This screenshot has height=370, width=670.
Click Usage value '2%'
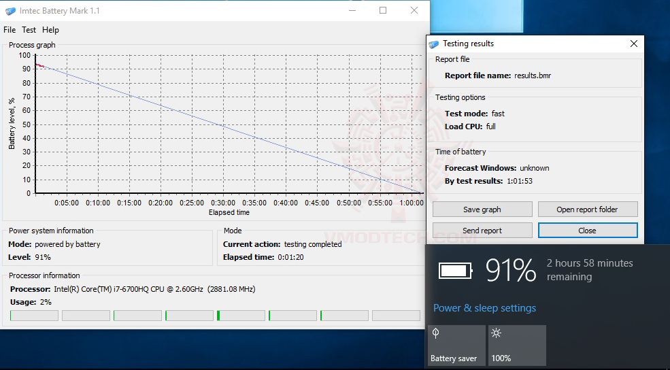point(46,302)
